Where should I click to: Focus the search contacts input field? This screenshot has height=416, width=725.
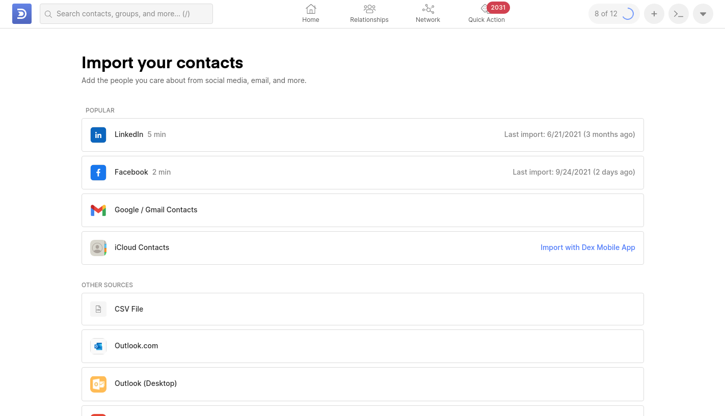click(126, 14)
